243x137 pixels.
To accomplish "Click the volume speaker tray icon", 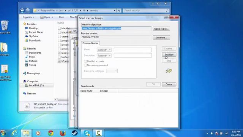I will [x=212, y=134].
